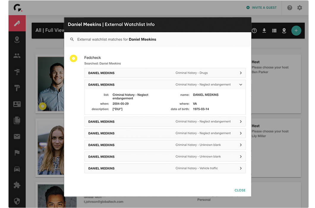Viewport: 315px width, 208px height.
Task: Open the envelope mail sidebar icon
Action: 17,136
